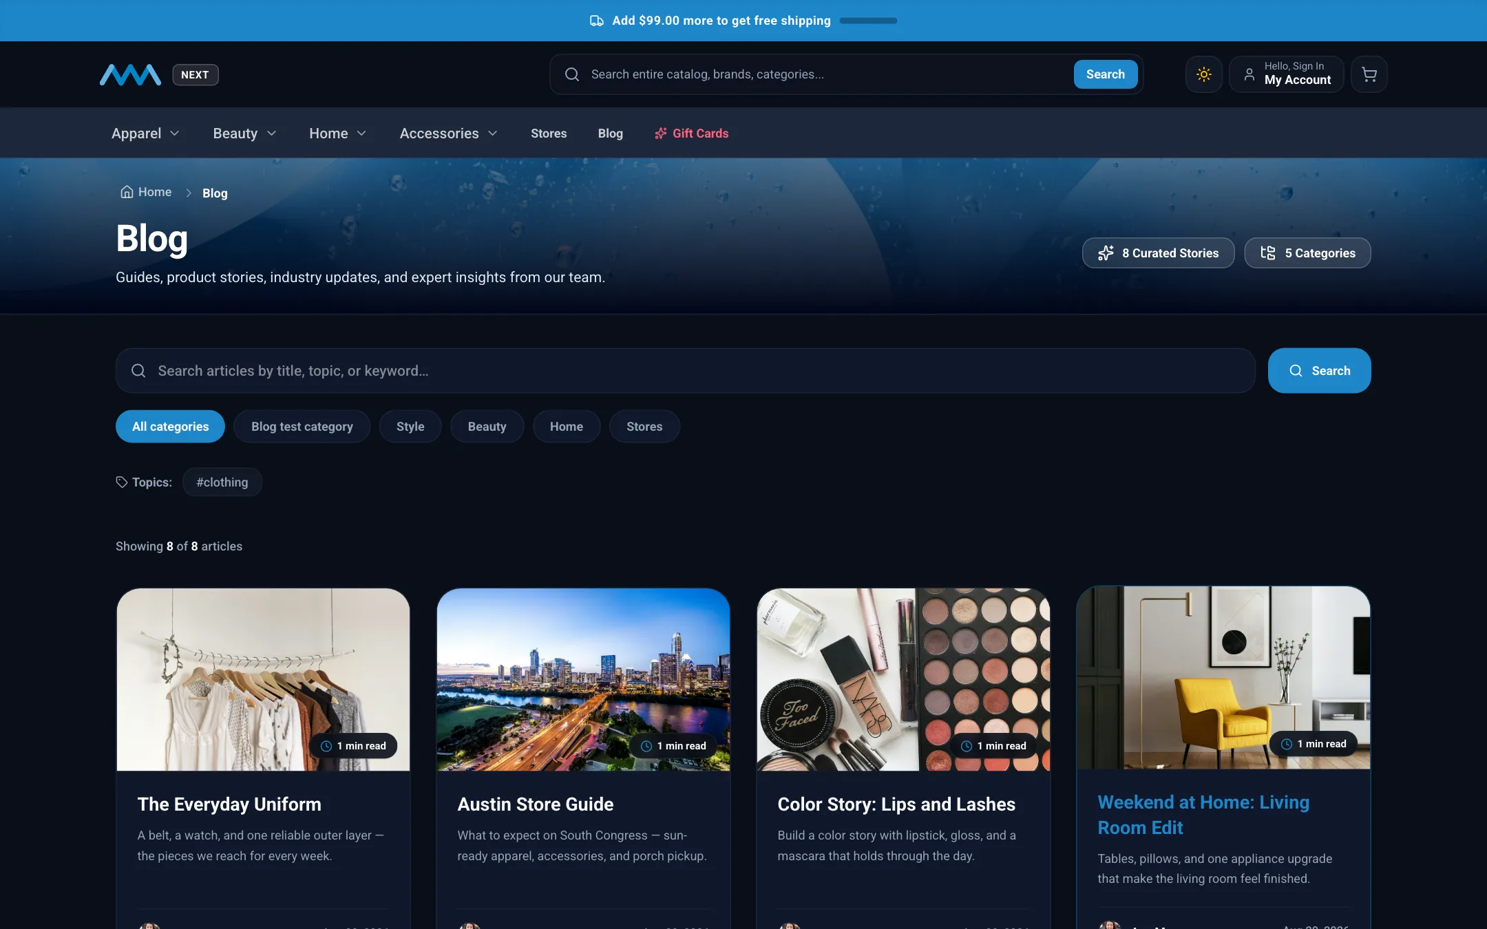Filter articles by Style category
The height and width of the screenshot is (929, 1487).
click(410, 427)
